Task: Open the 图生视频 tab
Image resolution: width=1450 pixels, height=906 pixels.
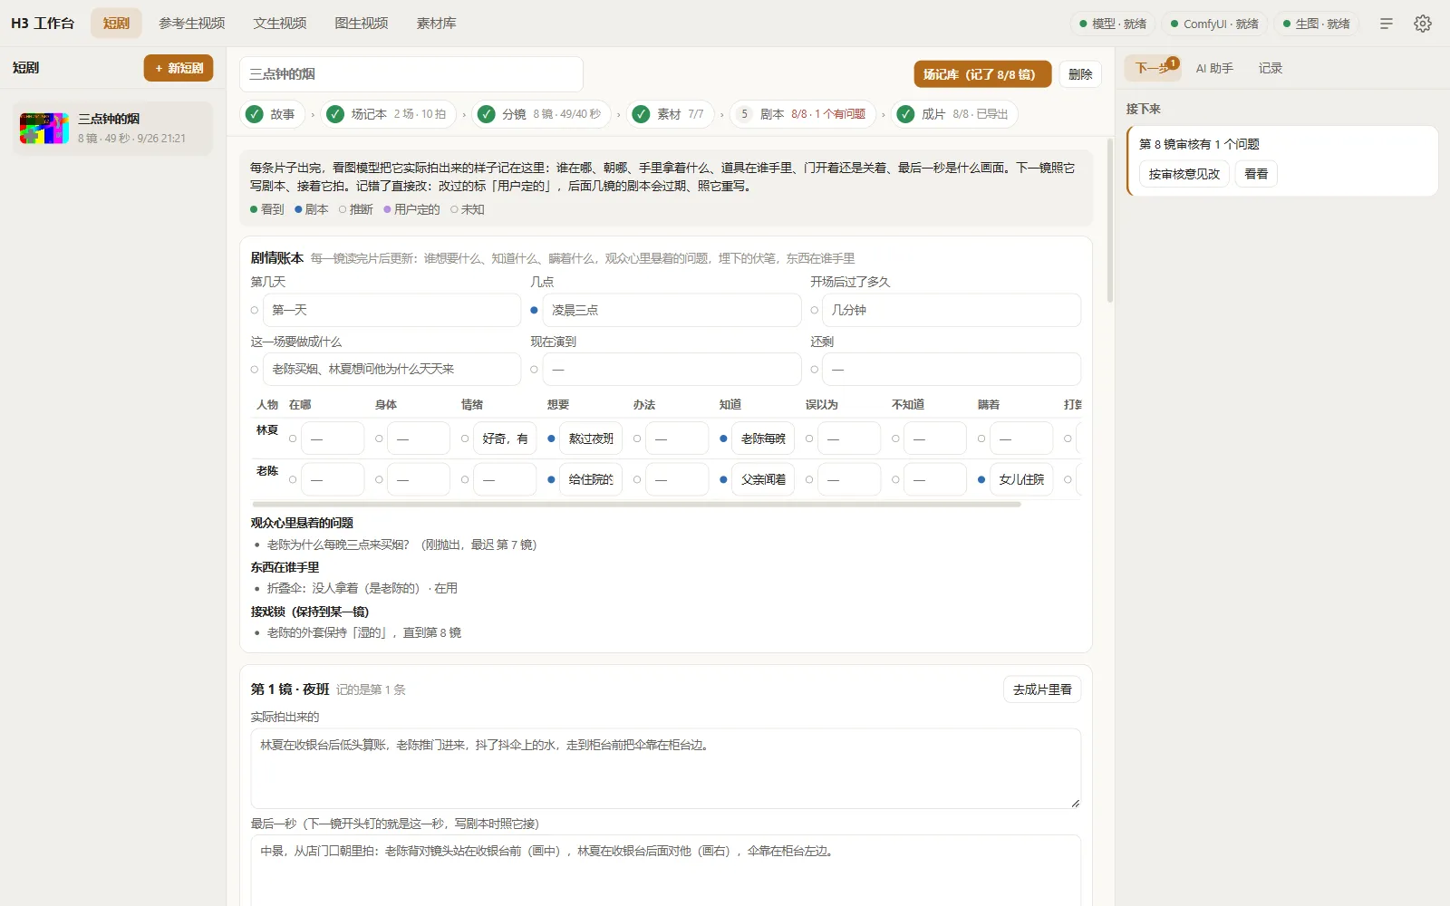Action: coord(362,24)
